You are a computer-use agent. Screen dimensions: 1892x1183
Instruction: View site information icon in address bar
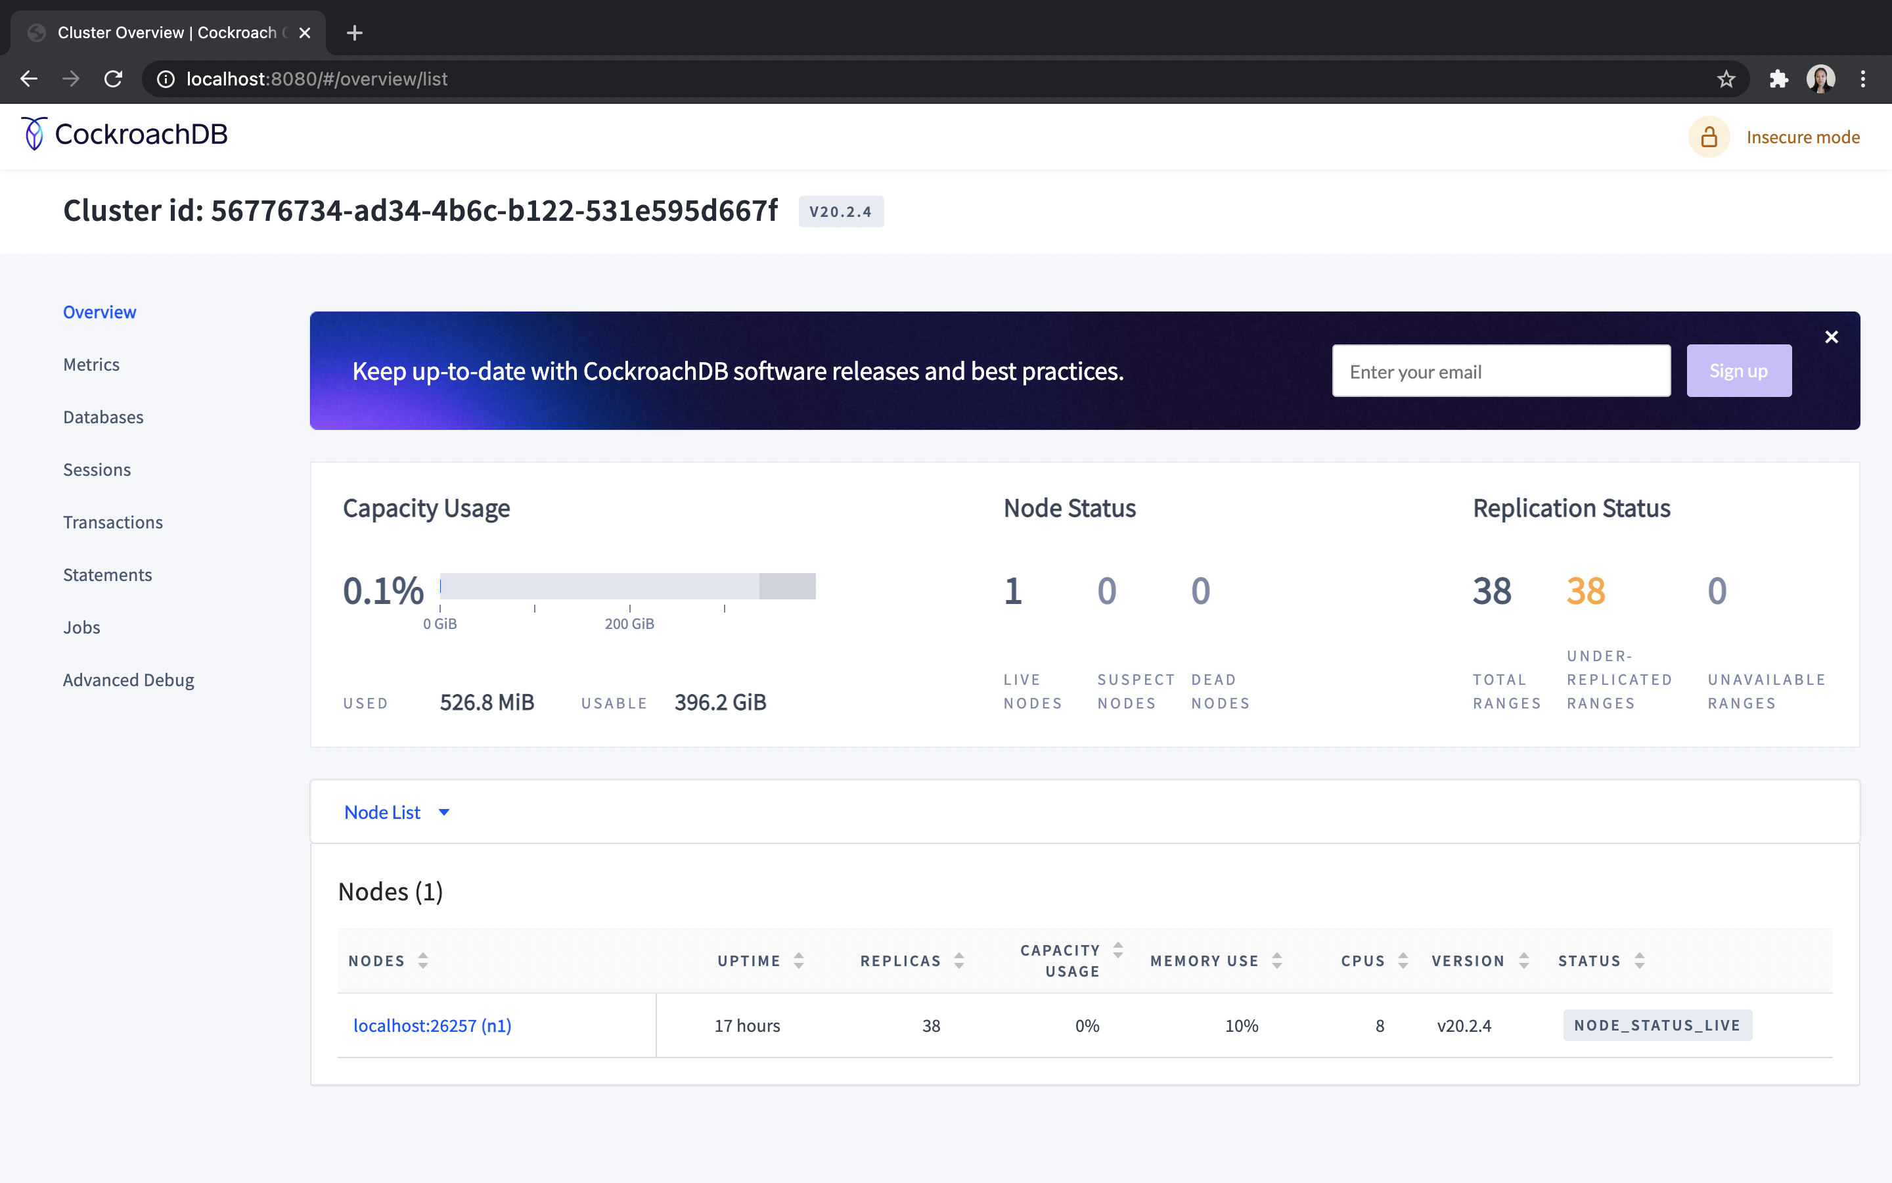[166, 79]
